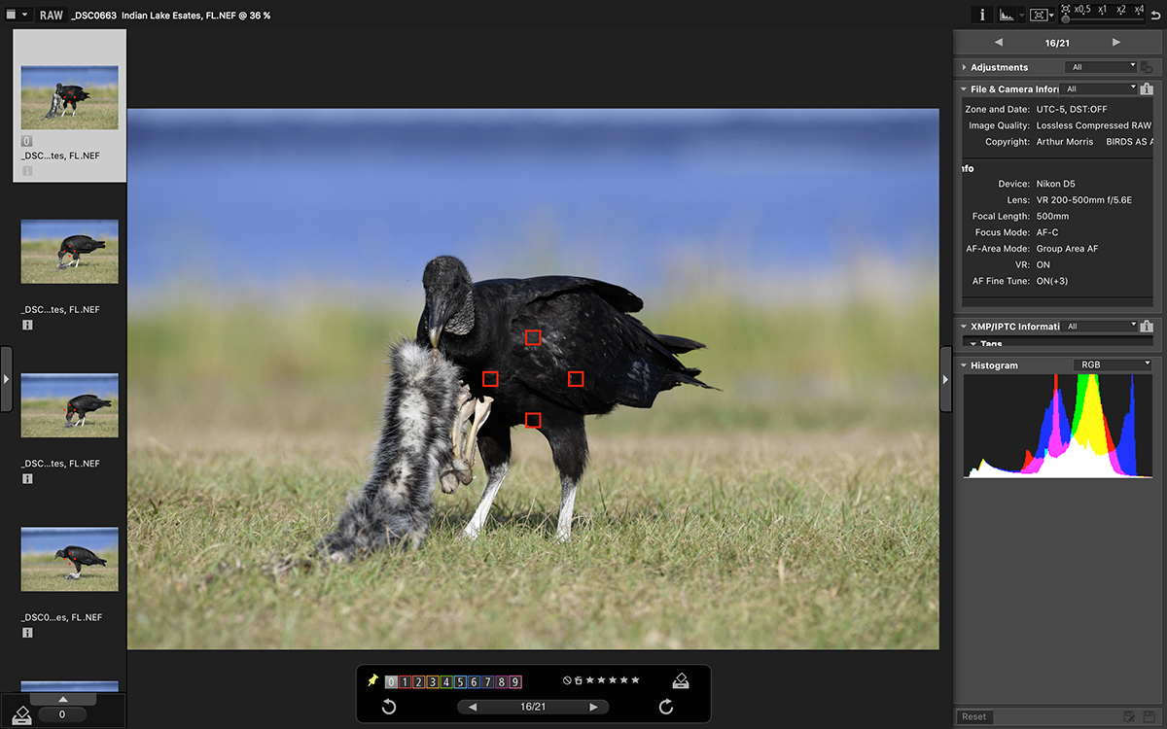Image resolution: width=1167 pixels, height=729 pixels.
Task: Mark image as delete candidate with the trash icon
Action: point(579,679)
